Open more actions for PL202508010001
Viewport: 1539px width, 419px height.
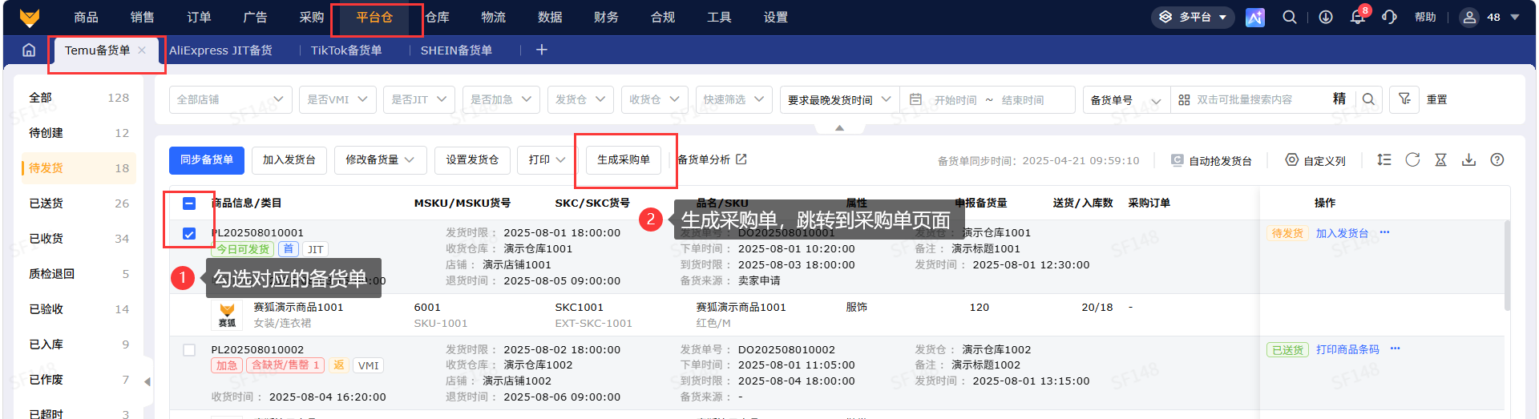click(x=1384, y=232)
